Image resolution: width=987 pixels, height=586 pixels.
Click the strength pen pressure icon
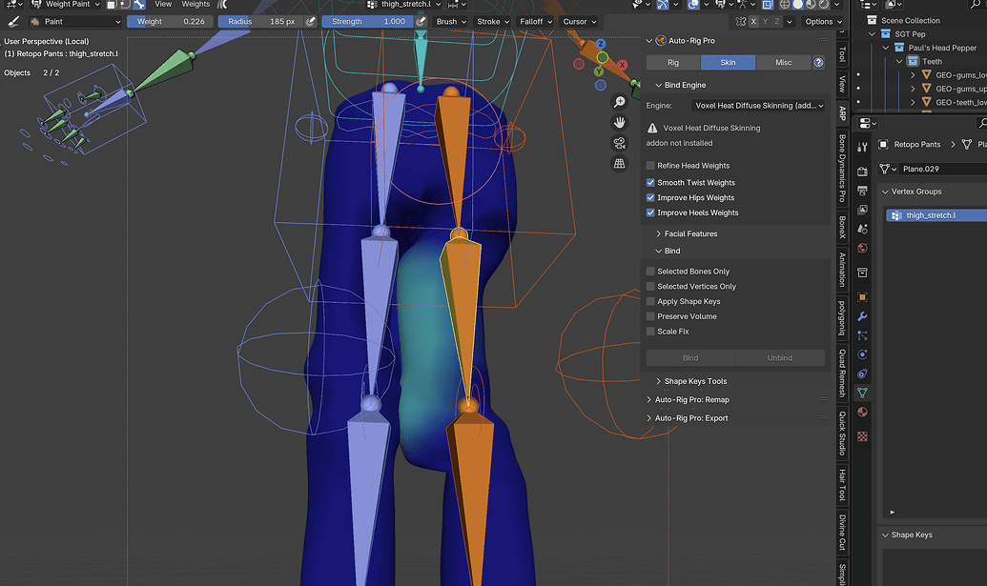point(422,21)
